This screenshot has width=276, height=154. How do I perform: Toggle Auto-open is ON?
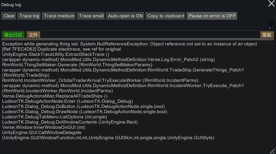coord(125,16)
